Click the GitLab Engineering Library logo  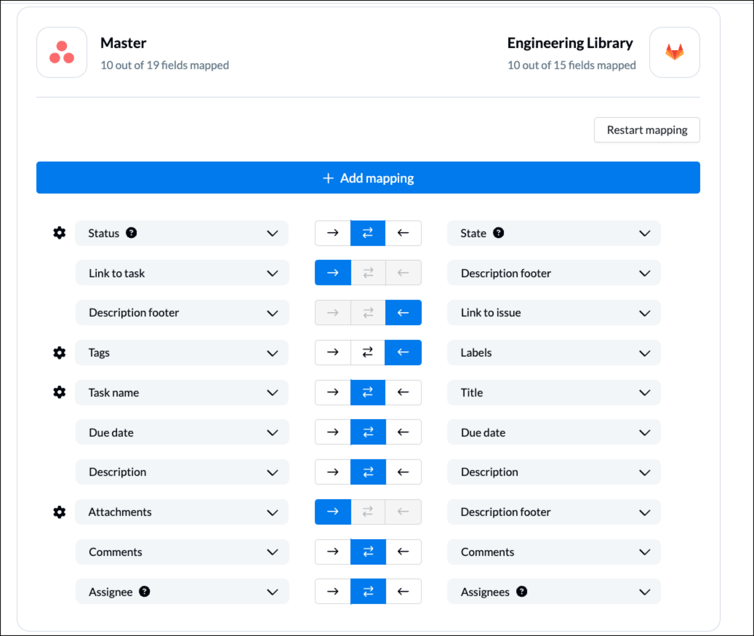coord(674,52)
